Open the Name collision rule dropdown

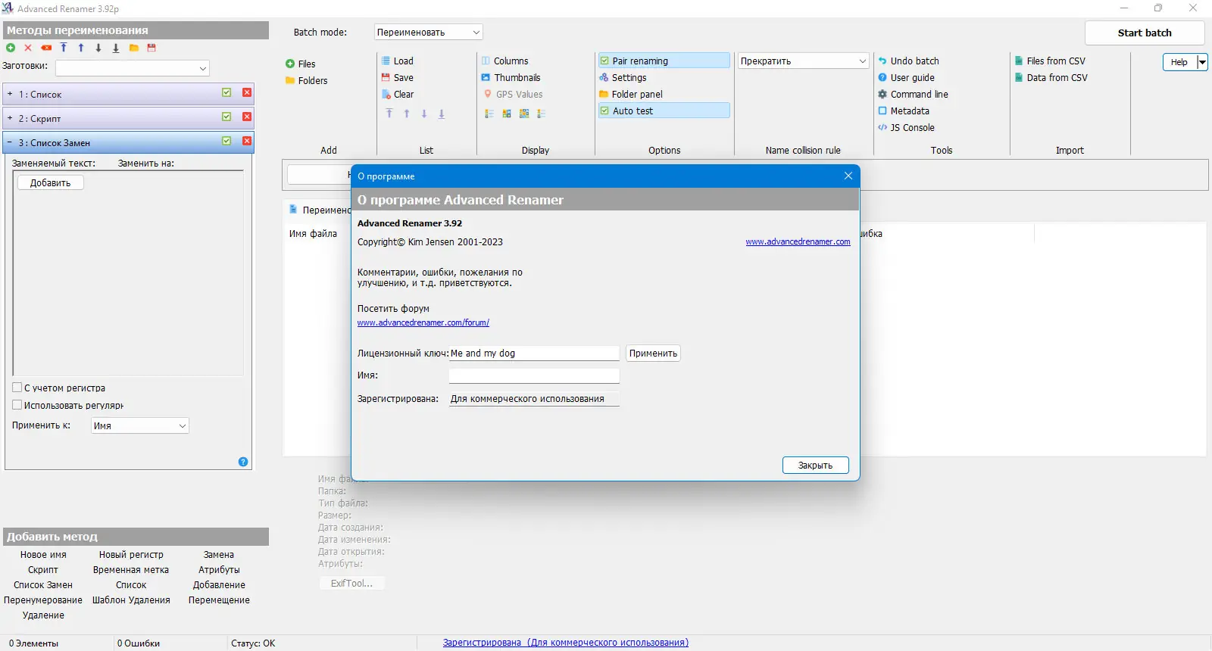tap(803, 61)
